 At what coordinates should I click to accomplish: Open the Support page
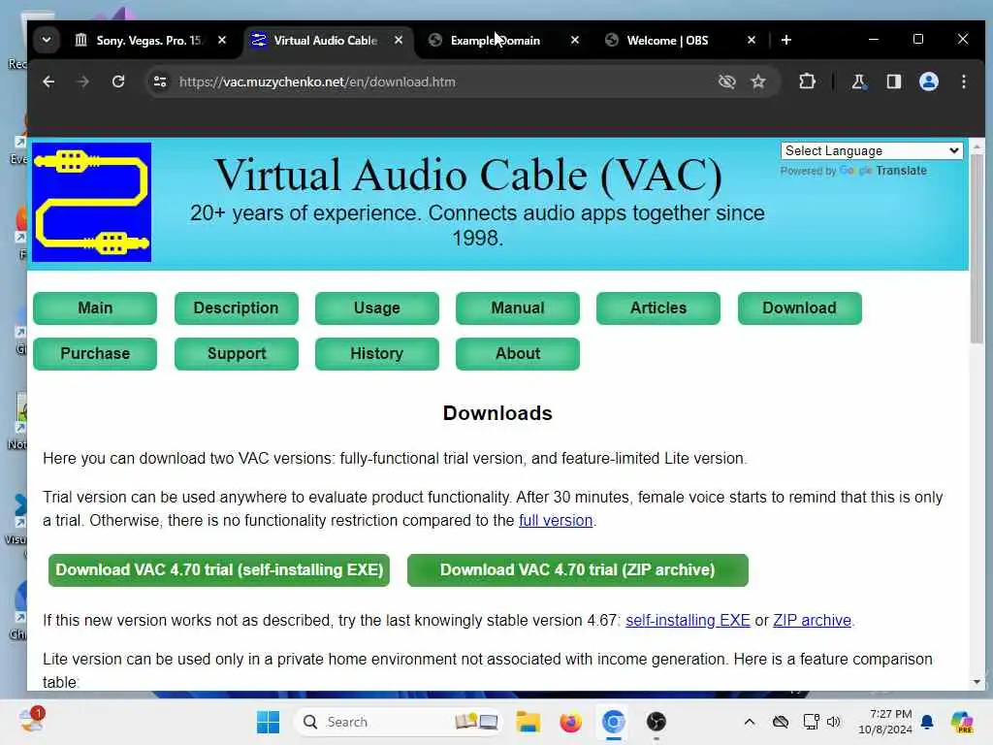tap(237, 353)
